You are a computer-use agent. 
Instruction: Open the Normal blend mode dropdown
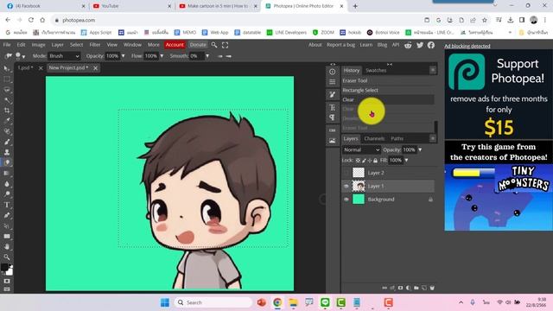pyautogui.click(x=361, y=149)
